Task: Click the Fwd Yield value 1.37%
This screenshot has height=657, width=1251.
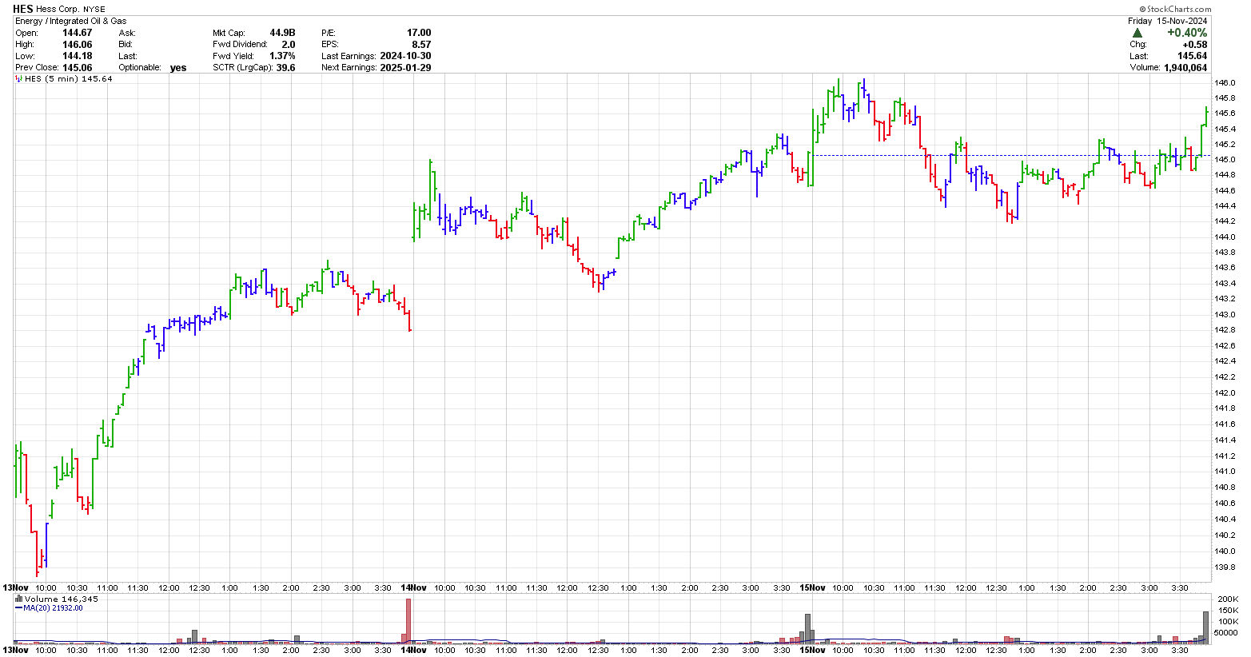Action: [x=282, y=56]
